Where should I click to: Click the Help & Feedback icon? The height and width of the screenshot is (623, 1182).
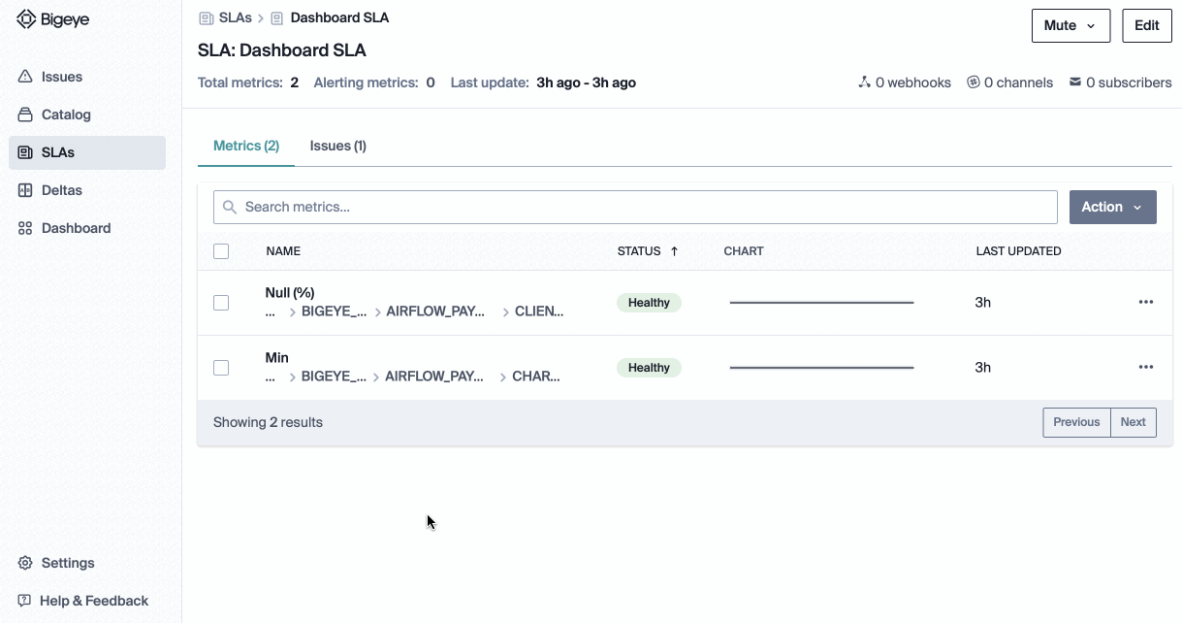25,601
